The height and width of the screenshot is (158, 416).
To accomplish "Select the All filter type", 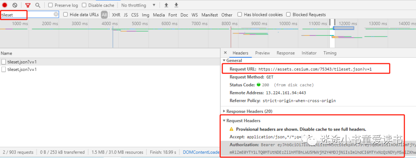I will 104,15.
